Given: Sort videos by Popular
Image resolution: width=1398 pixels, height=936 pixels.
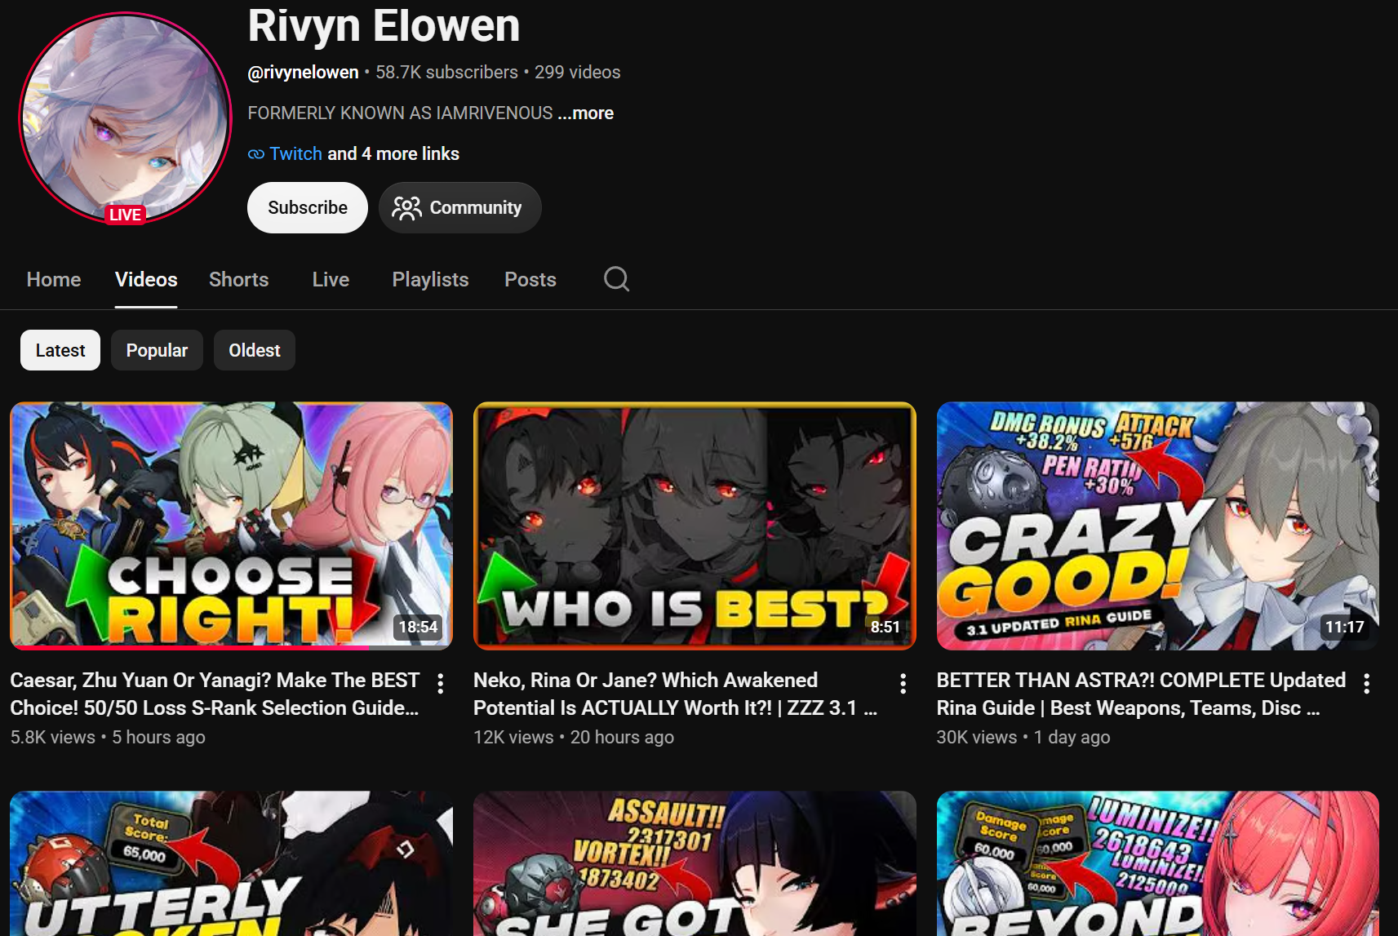Looking at the screenshot, I should click(x=157, y=350).
